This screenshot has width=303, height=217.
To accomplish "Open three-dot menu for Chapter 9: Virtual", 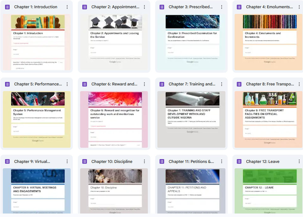I will click(x=67, y=161).
